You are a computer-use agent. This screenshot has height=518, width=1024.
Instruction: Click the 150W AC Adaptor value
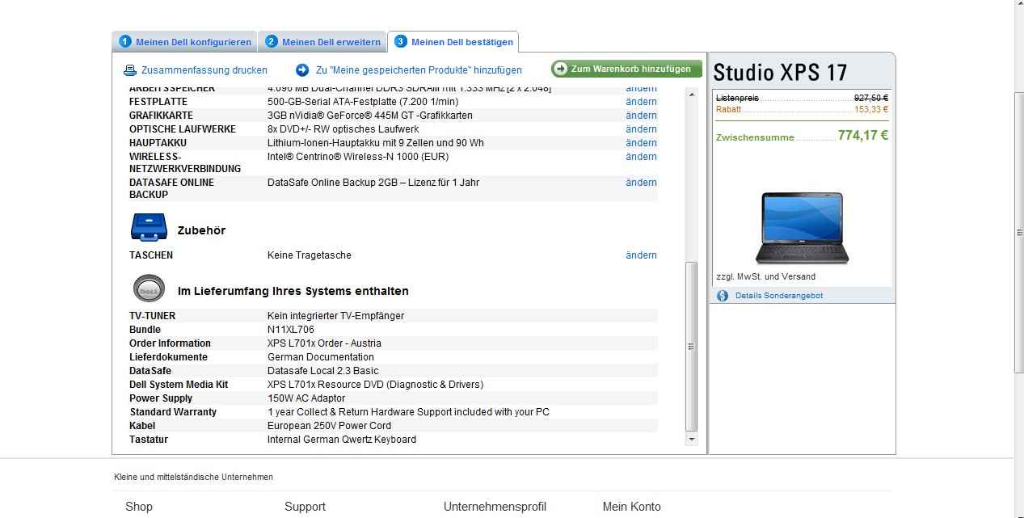(306, 398)
